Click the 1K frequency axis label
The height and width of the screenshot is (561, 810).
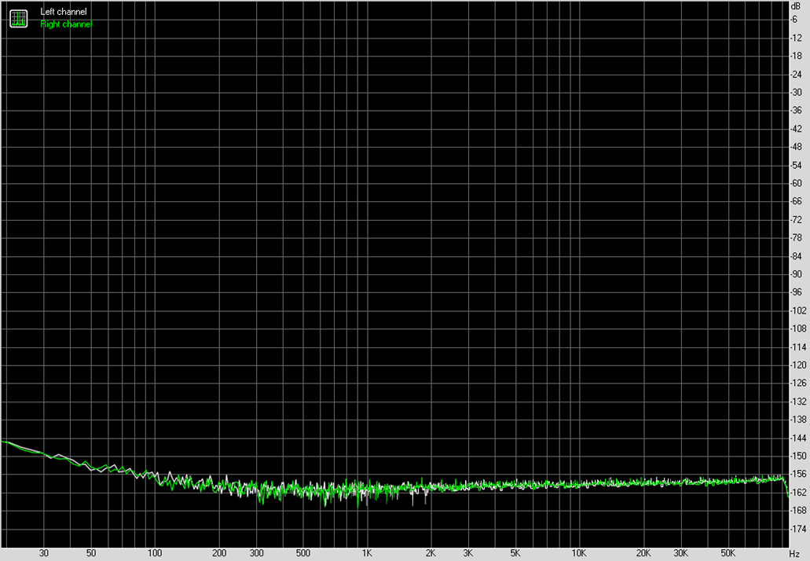367,554
